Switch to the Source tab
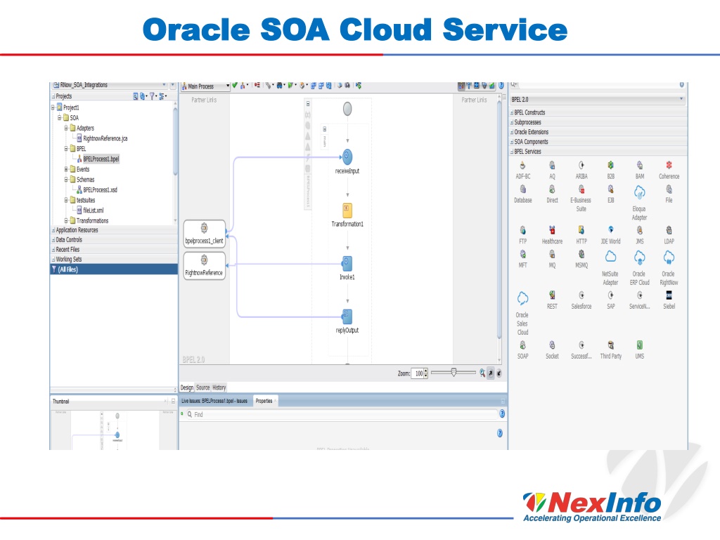Image resolution: width=720 pixels, height=540 pixels. click(203, 387)
